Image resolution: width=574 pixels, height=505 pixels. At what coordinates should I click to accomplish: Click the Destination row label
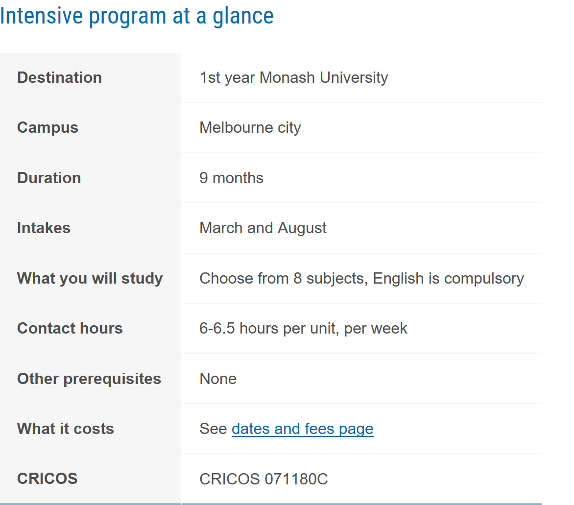tap(59, 77)
